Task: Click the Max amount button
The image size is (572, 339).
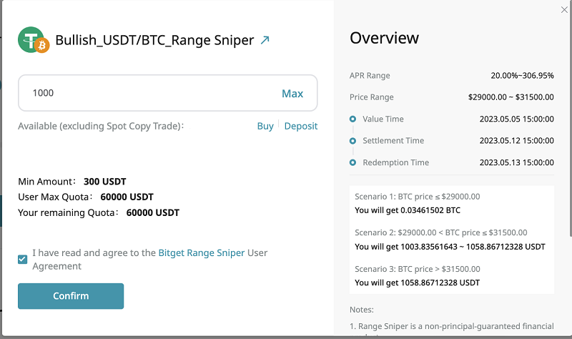Action: (292, 94)
